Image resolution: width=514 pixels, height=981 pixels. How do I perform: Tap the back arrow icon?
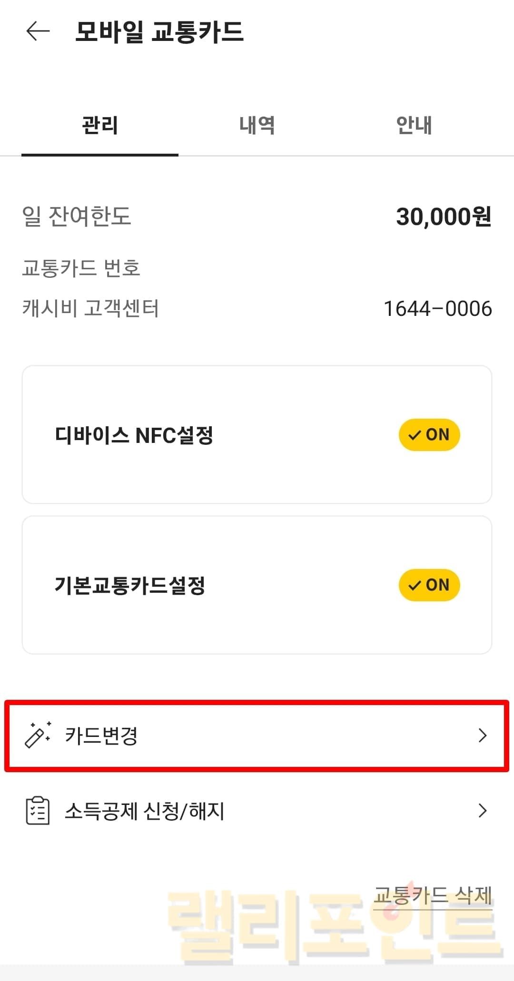(38, 32)
